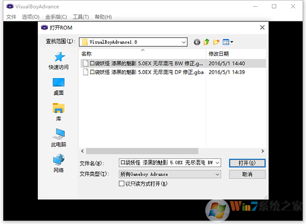Click the scroll right arrow

[x=263, y=151]
